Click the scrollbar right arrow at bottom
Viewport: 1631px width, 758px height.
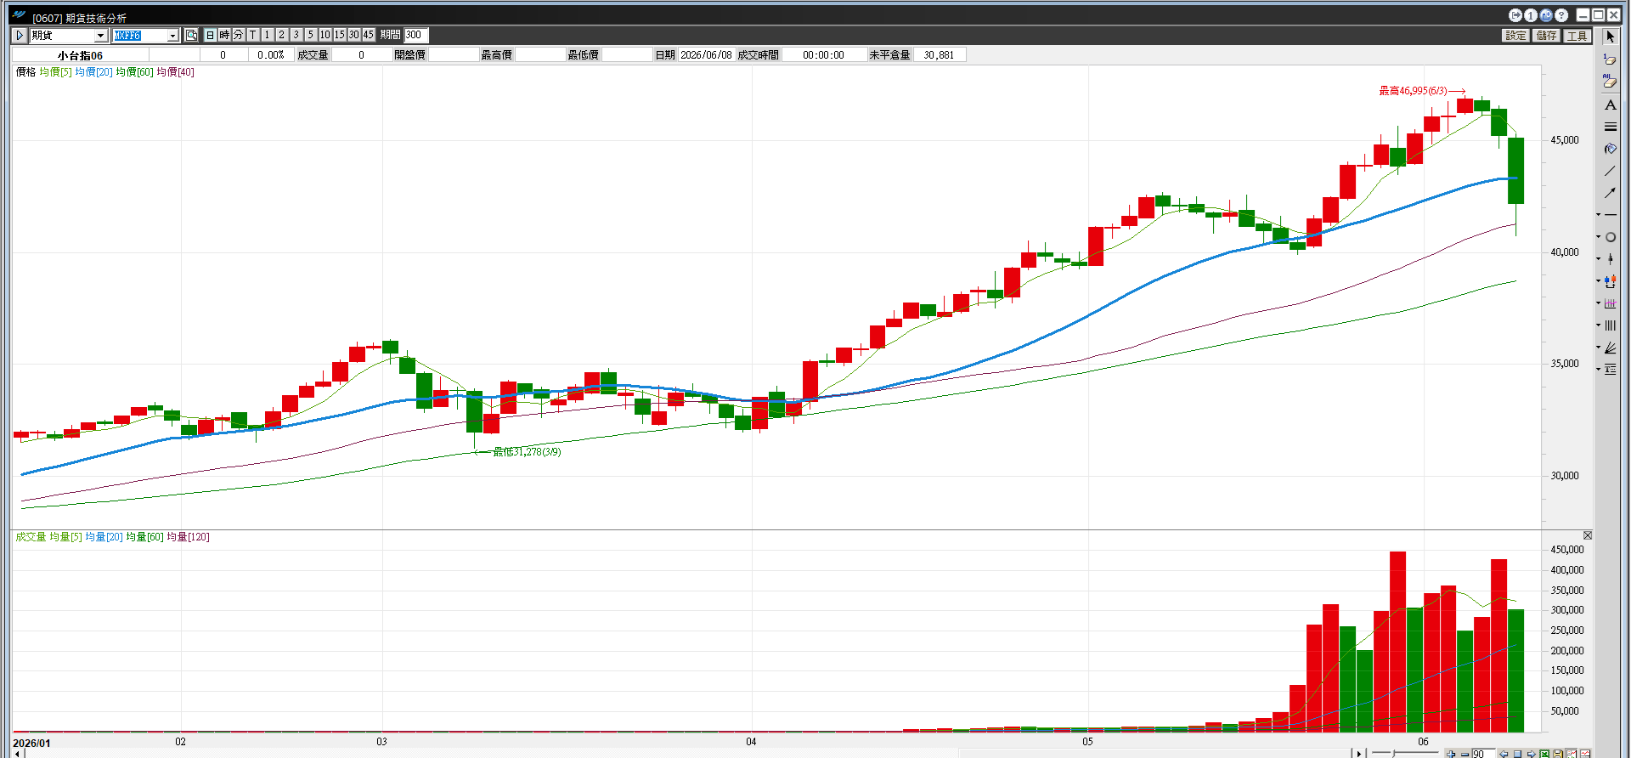tap(1359, 754)
